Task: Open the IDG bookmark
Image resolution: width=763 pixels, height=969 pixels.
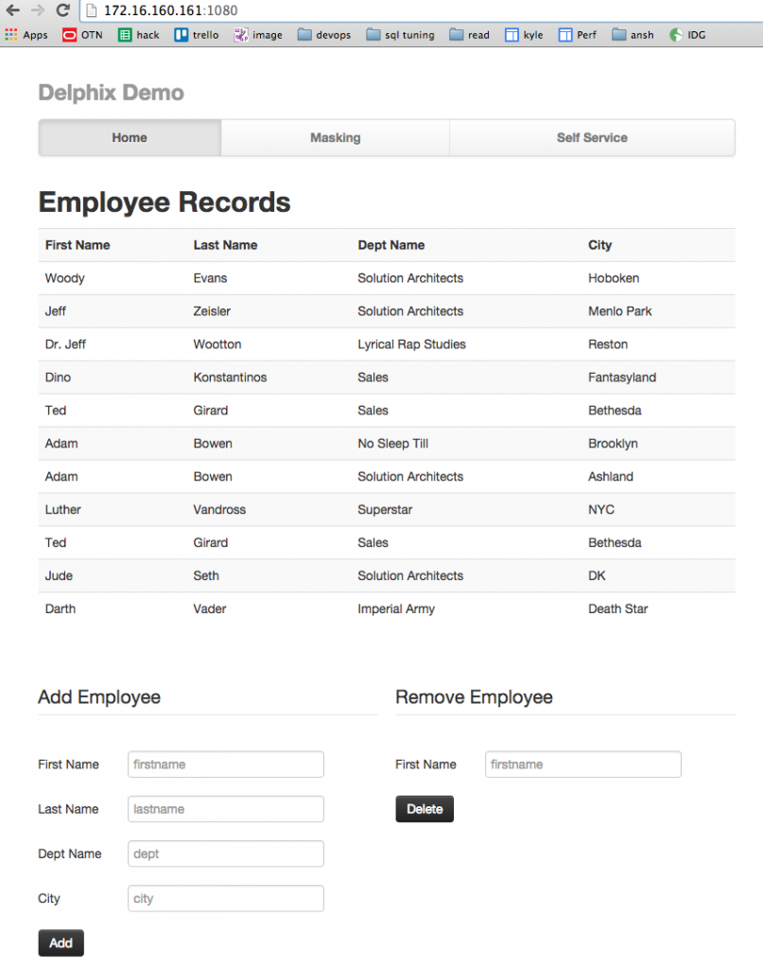Action: tap(687, 35)
